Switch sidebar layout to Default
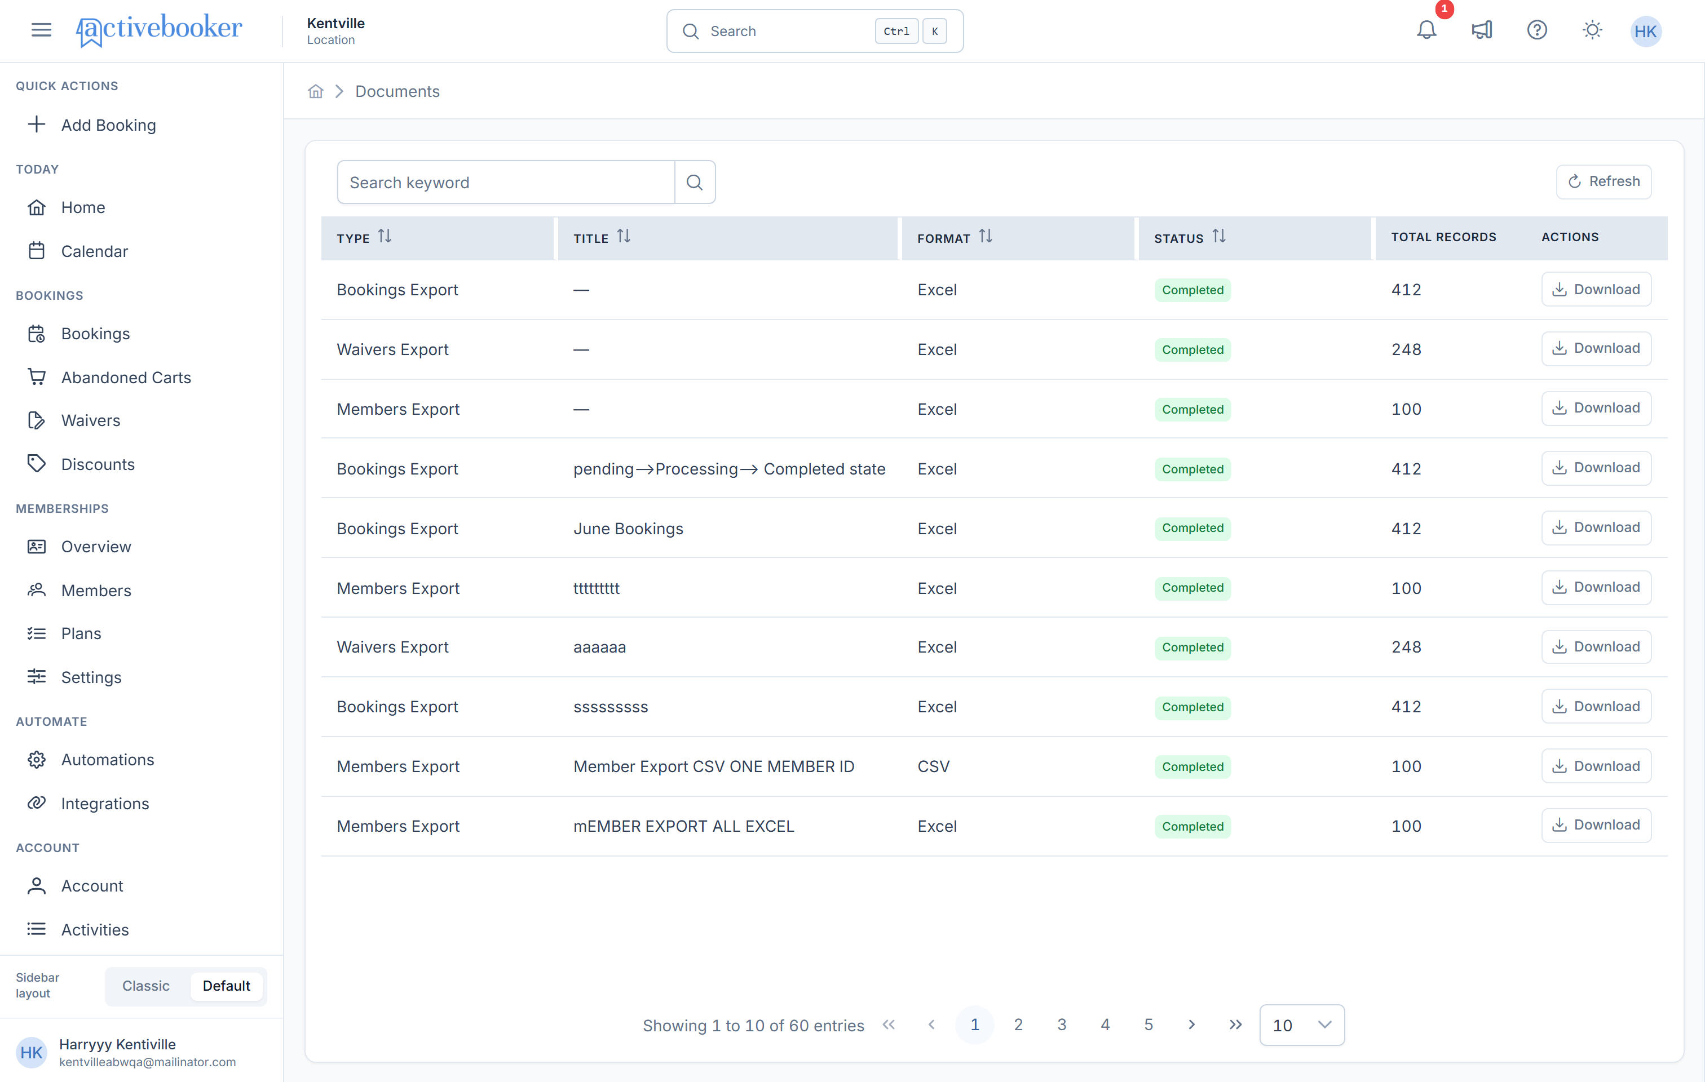This screenshot has width=1705, height=1082. click(x=226, y=986)
